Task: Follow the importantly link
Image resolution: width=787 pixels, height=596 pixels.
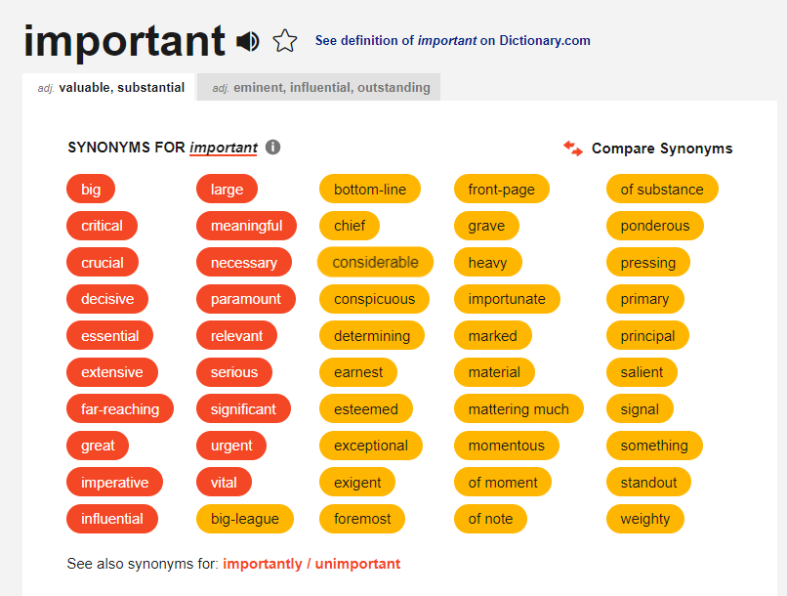Action: click(x=263, y=564)
